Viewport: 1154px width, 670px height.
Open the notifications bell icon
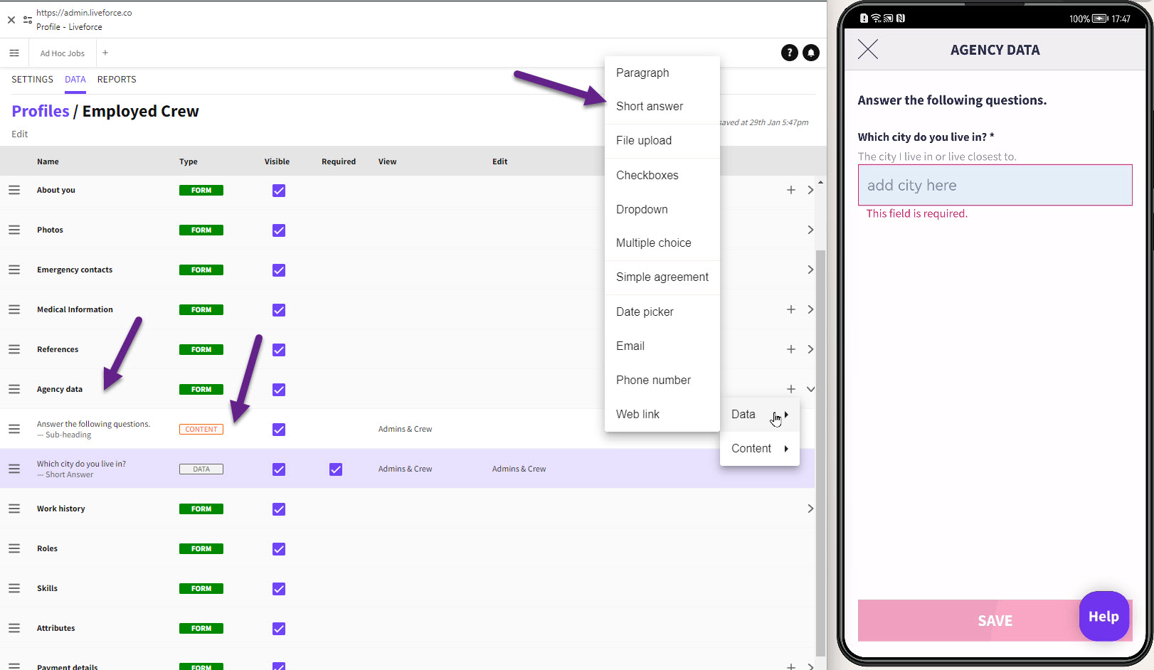(x=810, y=53)
